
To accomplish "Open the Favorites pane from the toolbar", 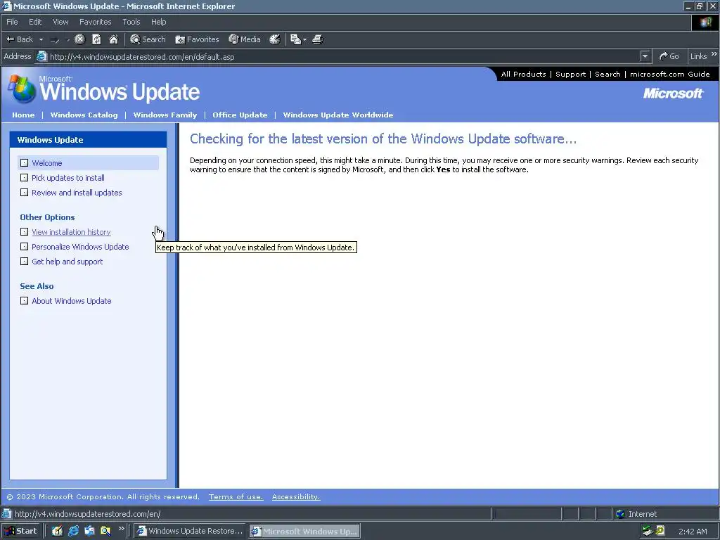I will [x=197, y=39].
